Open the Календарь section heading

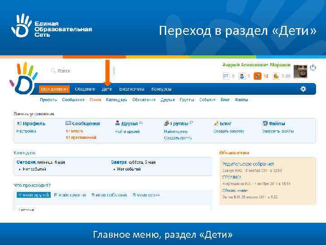[24, 153]
